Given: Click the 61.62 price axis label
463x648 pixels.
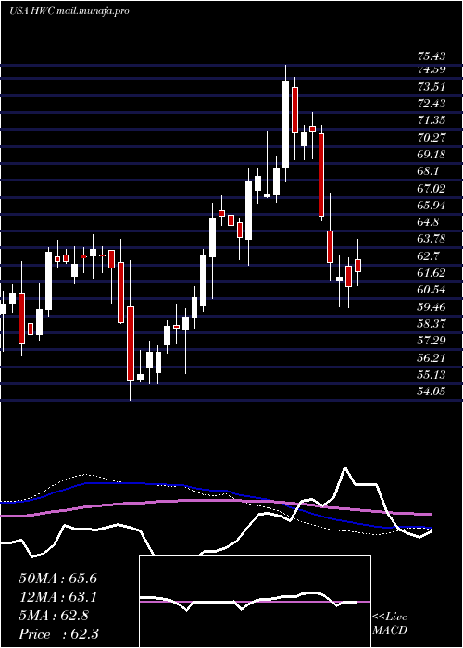Looking at the screenshot, I should click(432, 273).
